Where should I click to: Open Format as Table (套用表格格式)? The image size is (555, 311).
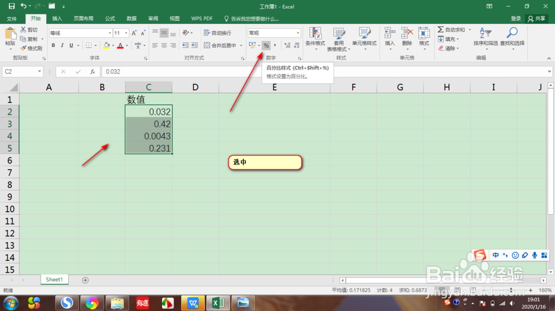[339, 39]
